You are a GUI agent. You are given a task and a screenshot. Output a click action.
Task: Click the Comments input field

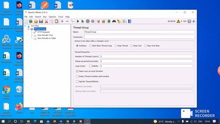[140, 37]
